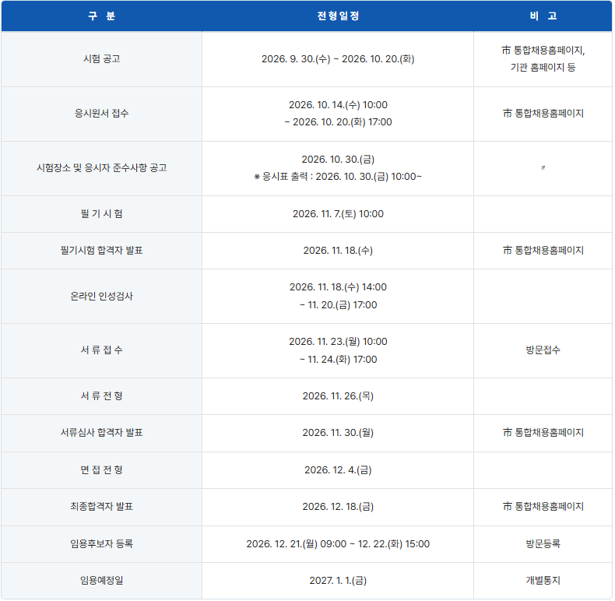Click the '구 분' column header
615x601 pixels.
pyautogui.click(x=101, y=16)
